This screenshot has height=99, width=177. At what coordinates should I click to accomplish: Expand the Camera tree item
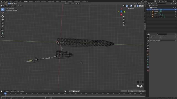click(x=151, y=11)
